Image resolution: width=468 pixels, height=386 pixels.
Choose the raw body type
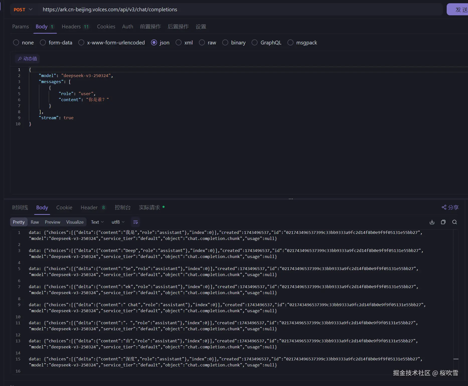point(207,43)
